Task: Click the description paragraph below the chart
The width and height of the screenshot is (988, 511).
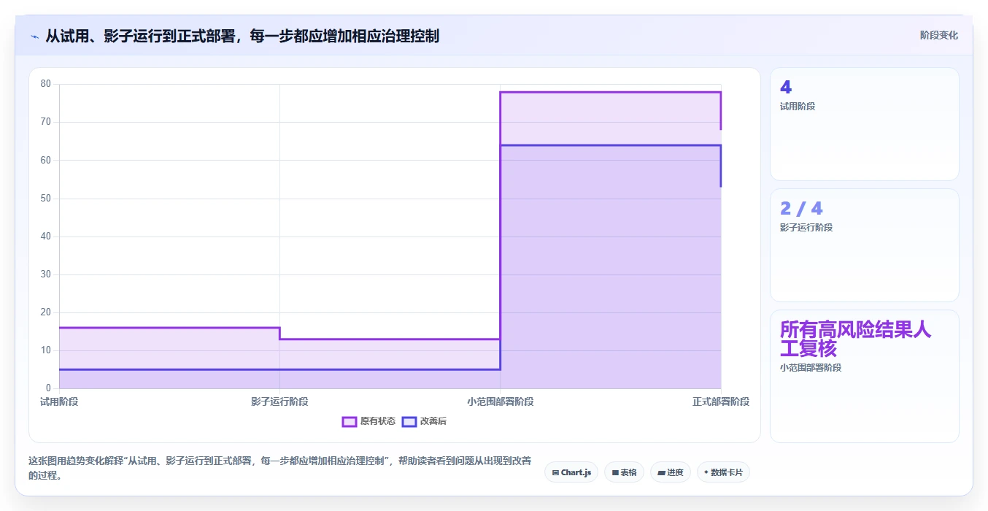Action: (x=280, y=468)
